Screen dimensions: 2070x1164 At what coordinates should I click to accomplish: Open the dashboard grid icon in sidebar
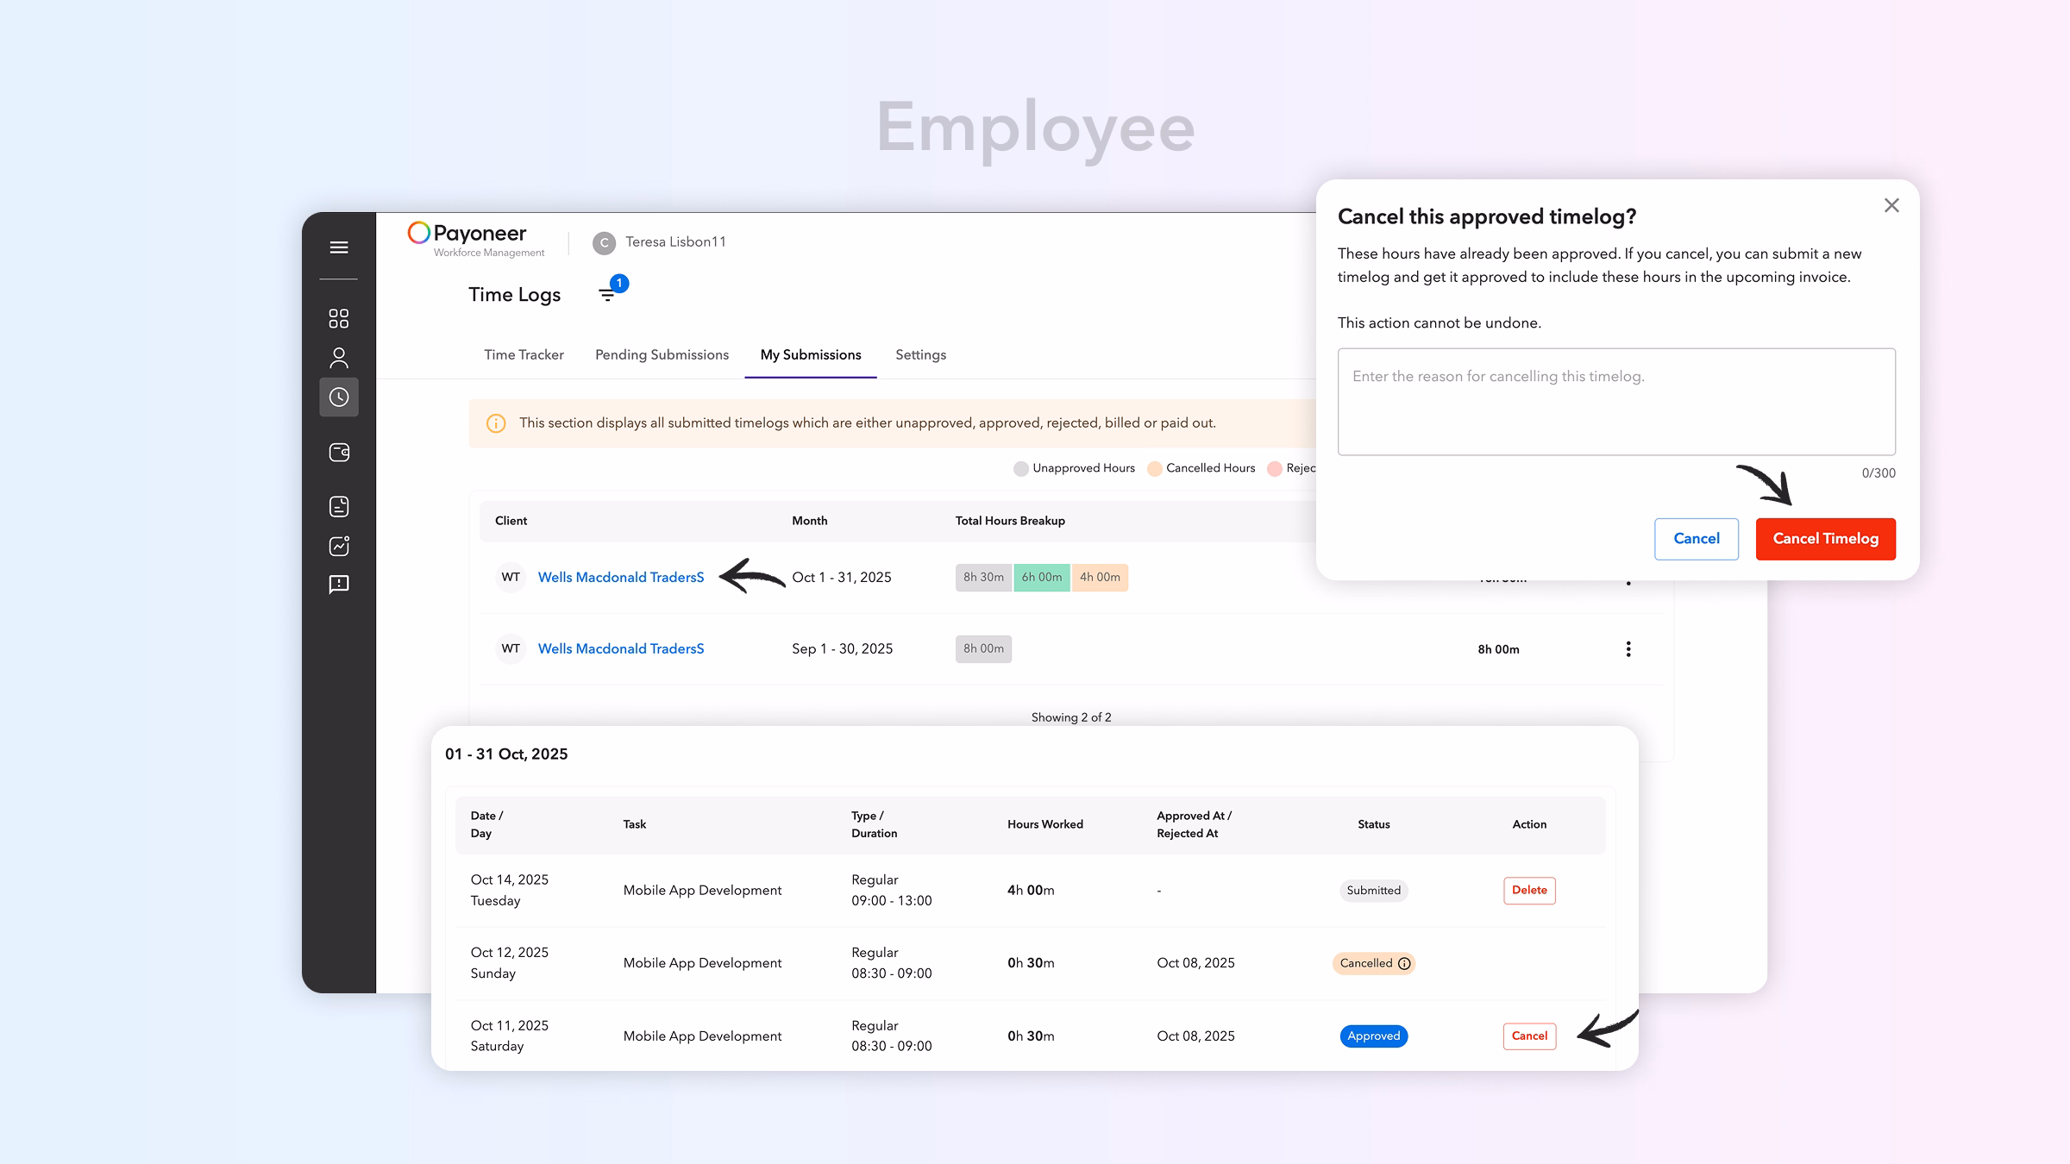click(339, 318)
